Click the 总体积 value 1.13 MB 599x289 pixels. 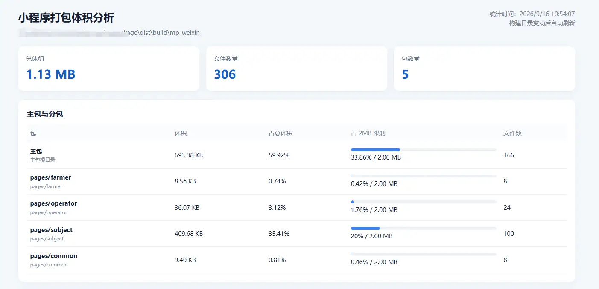tap(51, 74)
